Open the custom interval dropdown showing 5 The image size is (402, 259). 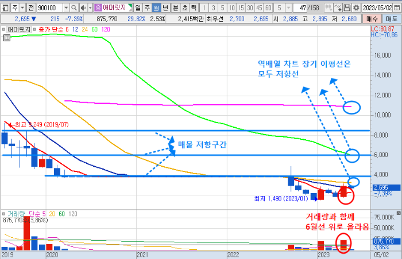click(x=289, y=7)
